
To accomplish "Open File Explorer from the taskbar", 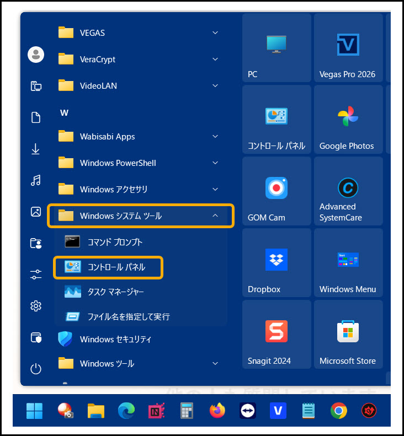I will (x=96, y=411).
